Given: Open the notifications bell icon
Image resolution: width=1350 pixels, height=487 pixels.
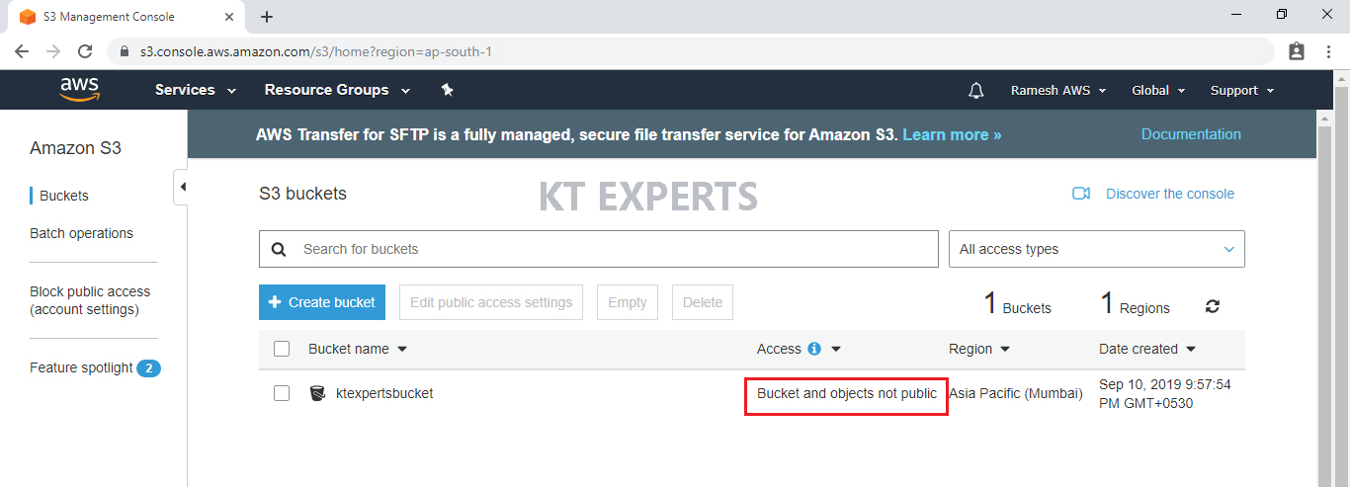Looking at the screenshot, I should tap(976, 91).
